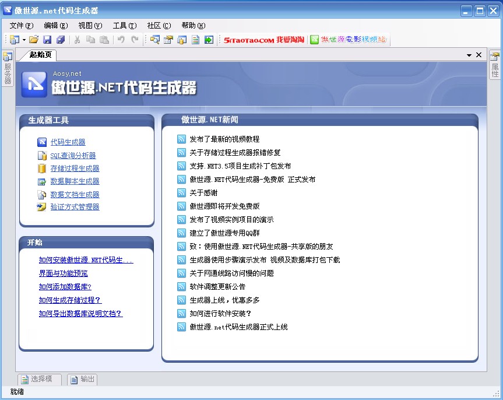This screenshot has width=503, height=400.
Task: Open the 界面与功能预览 link
Action: tap(63, 273)
